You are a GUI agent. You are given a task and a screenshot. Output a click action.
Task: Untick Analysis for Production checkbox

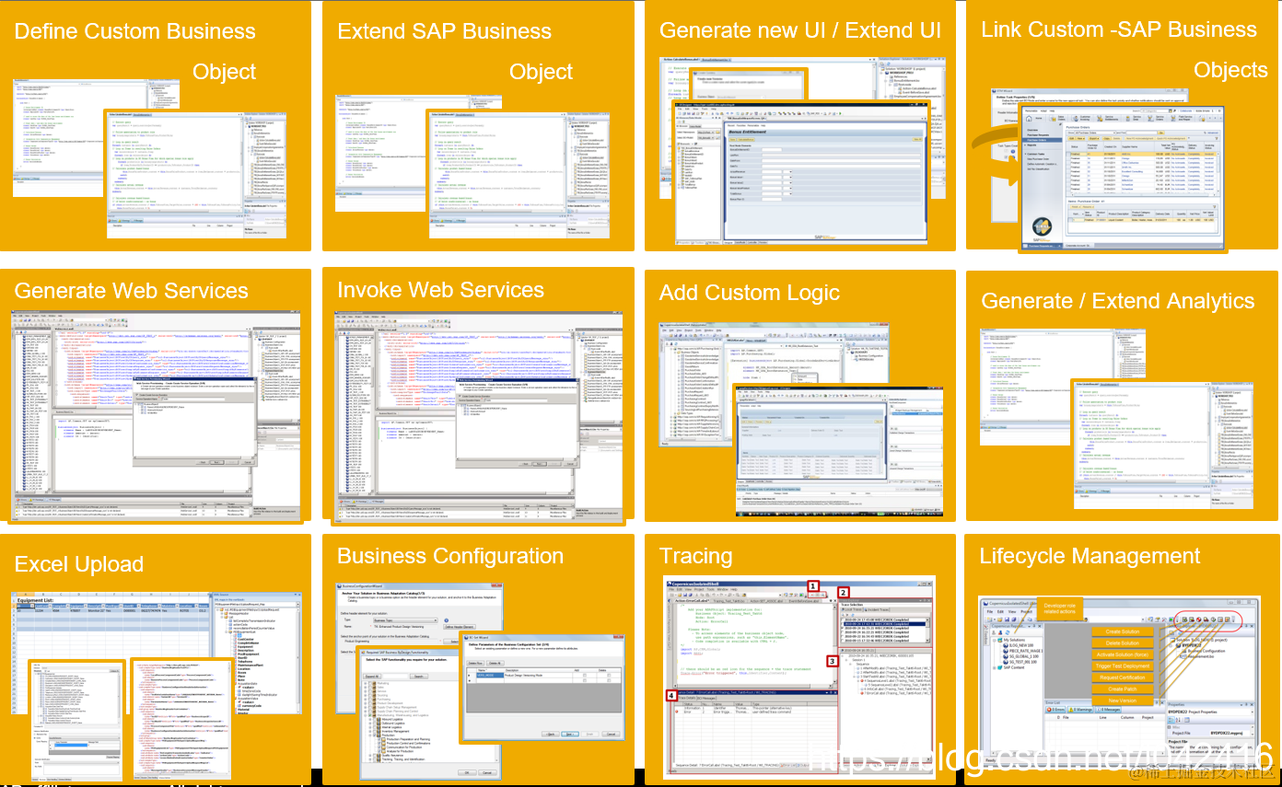pos(379,751)
